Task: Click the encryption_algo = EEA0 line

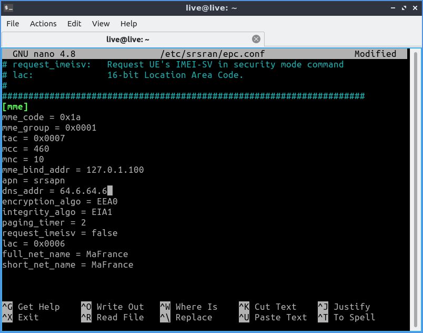Action: tap(60, 201)
